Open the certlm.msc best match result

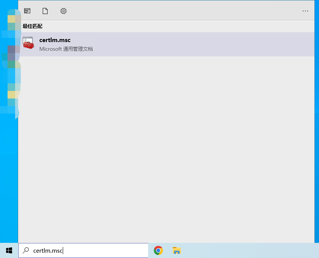coord(55,40)
